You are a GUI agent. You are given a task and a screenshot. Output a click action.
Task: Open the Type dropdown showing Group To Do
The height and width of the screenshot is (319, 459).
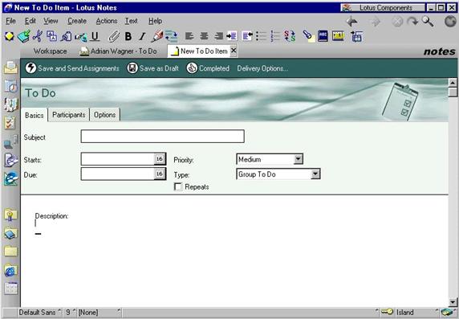point(315,174)
